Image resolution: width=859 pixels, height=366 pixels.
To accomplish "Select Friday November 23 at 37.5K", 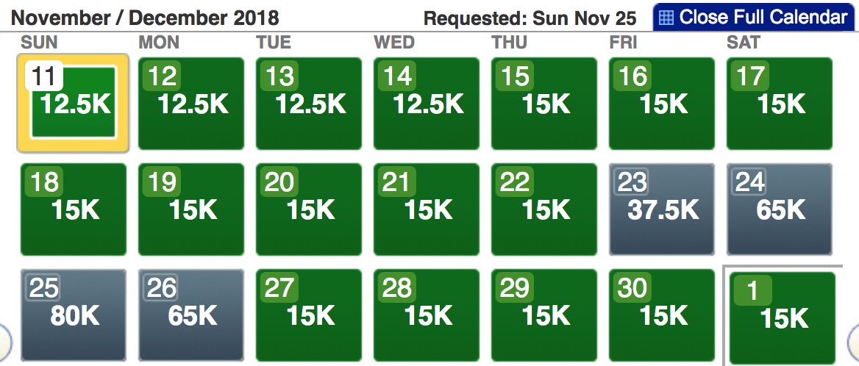I will pyautogui.click(x=662, y=209).
